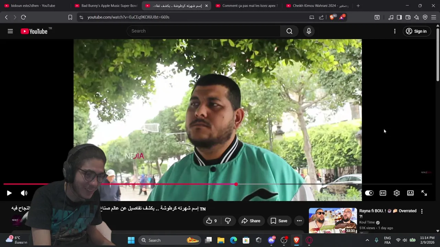
Task: Open Brave Wallet icon
Action: pyautogui.click(x=408, y=17)
